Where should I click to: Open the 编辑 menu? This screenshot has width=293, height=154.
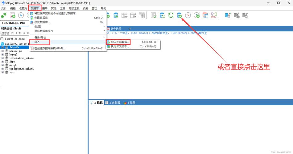(13, 8)
